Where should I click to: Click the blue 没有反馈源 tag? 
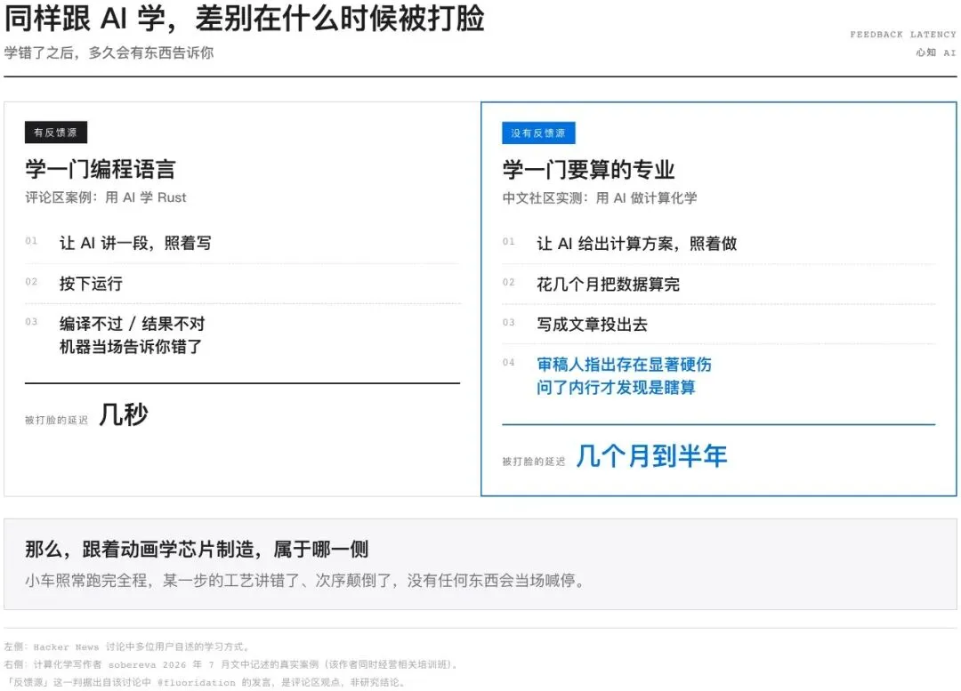(538, 133)
